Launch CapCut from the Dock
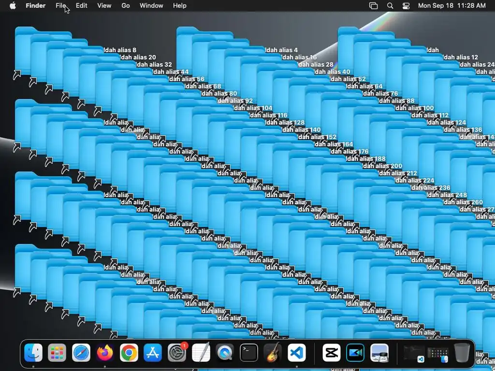The width and height of the screenshot is (495, 371). [x=332, y=352]
